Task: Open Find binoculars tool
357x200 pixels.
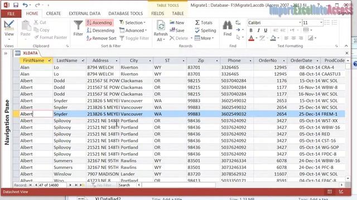Action: 227,28
